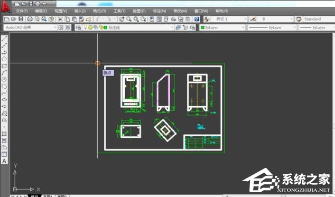This screenshot has width=335, height=197.
Task: Click the title block in the drawing
Action: pyautogui.click(x=202, y=142)
